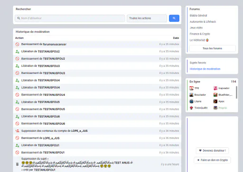Focus the username search field
Image resolution: width=243 pixels, height=172 pixels.
pos(70,18)
